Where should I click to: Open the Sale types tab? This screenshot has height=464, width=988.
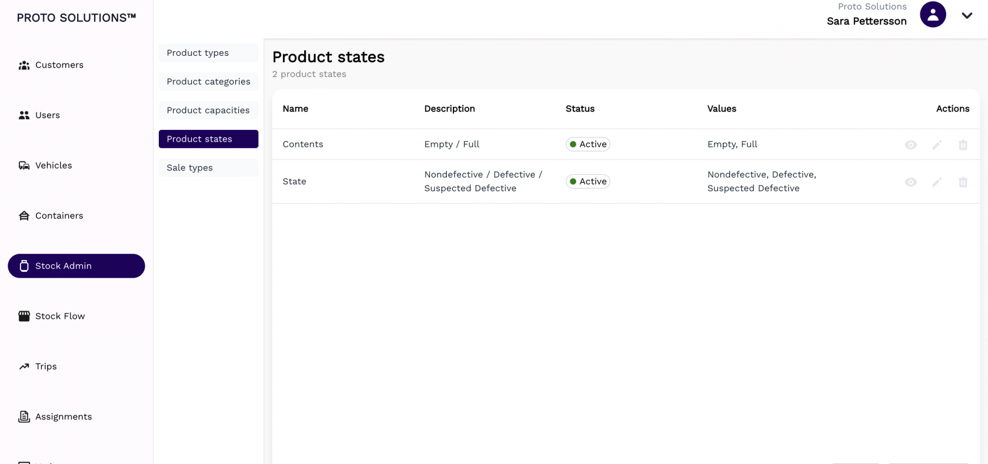pos(208,168)
